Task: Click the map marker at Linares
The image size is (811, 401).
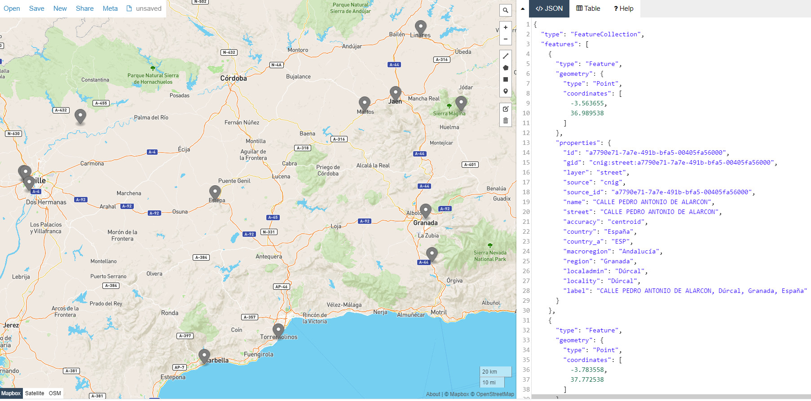Action: (421, 28)
